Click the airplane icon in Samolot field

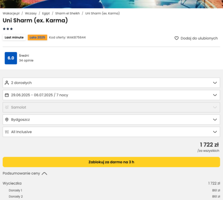[x=7, y=107]
